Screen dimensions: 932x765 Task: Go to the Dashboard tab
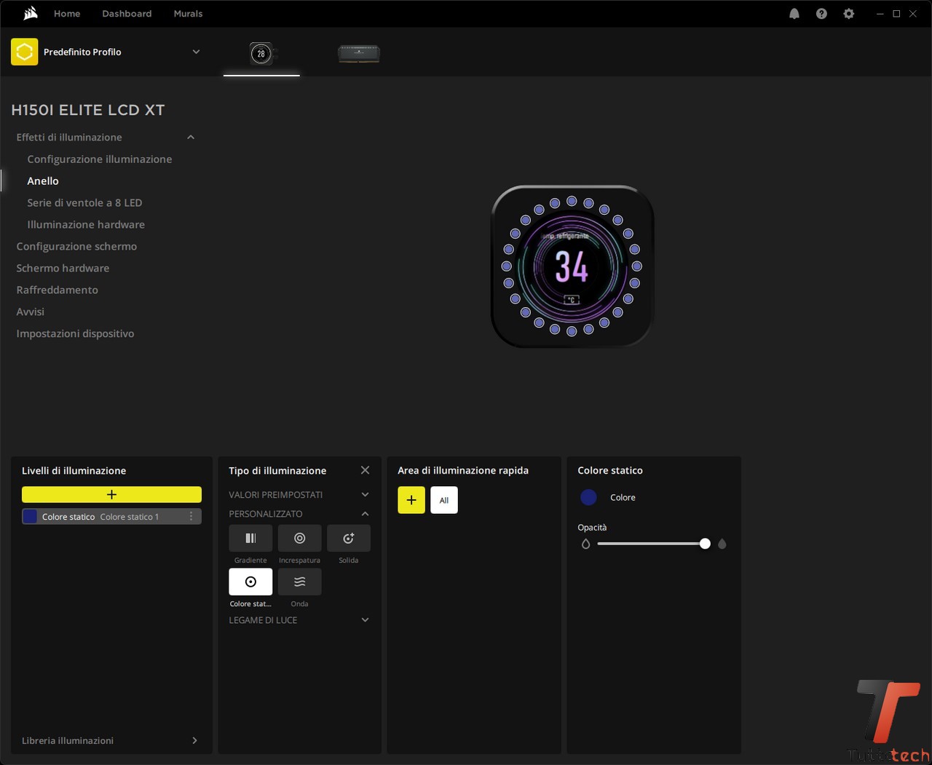(127, 14)
